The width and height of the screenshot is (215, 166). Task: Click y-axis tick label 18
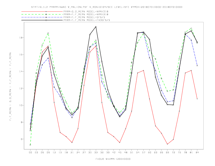pyautogui.click(x=21, y=37)
